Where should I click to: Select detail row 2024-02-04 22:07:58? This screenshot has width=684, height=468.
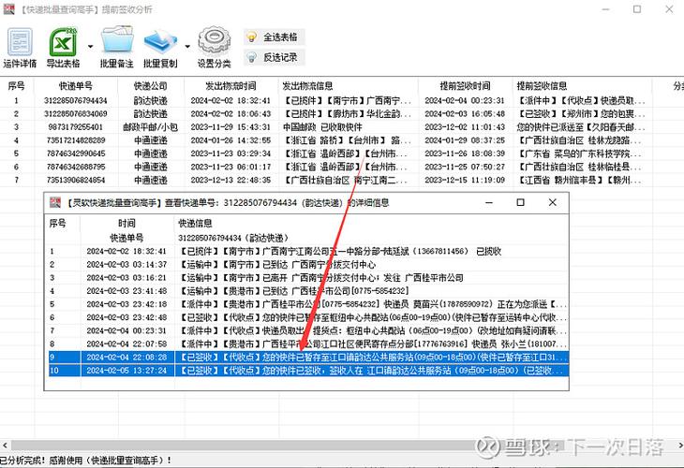point(308,344)
